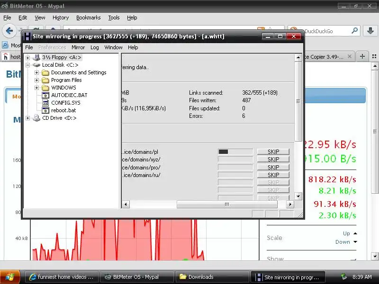379x284 pixels.
Task: Skip the domains/pl download
Action: tap(273, 151)
